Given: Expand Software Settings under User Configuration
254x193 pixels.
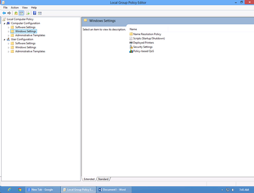Looking at the screenshot, I should pos(8,44).
